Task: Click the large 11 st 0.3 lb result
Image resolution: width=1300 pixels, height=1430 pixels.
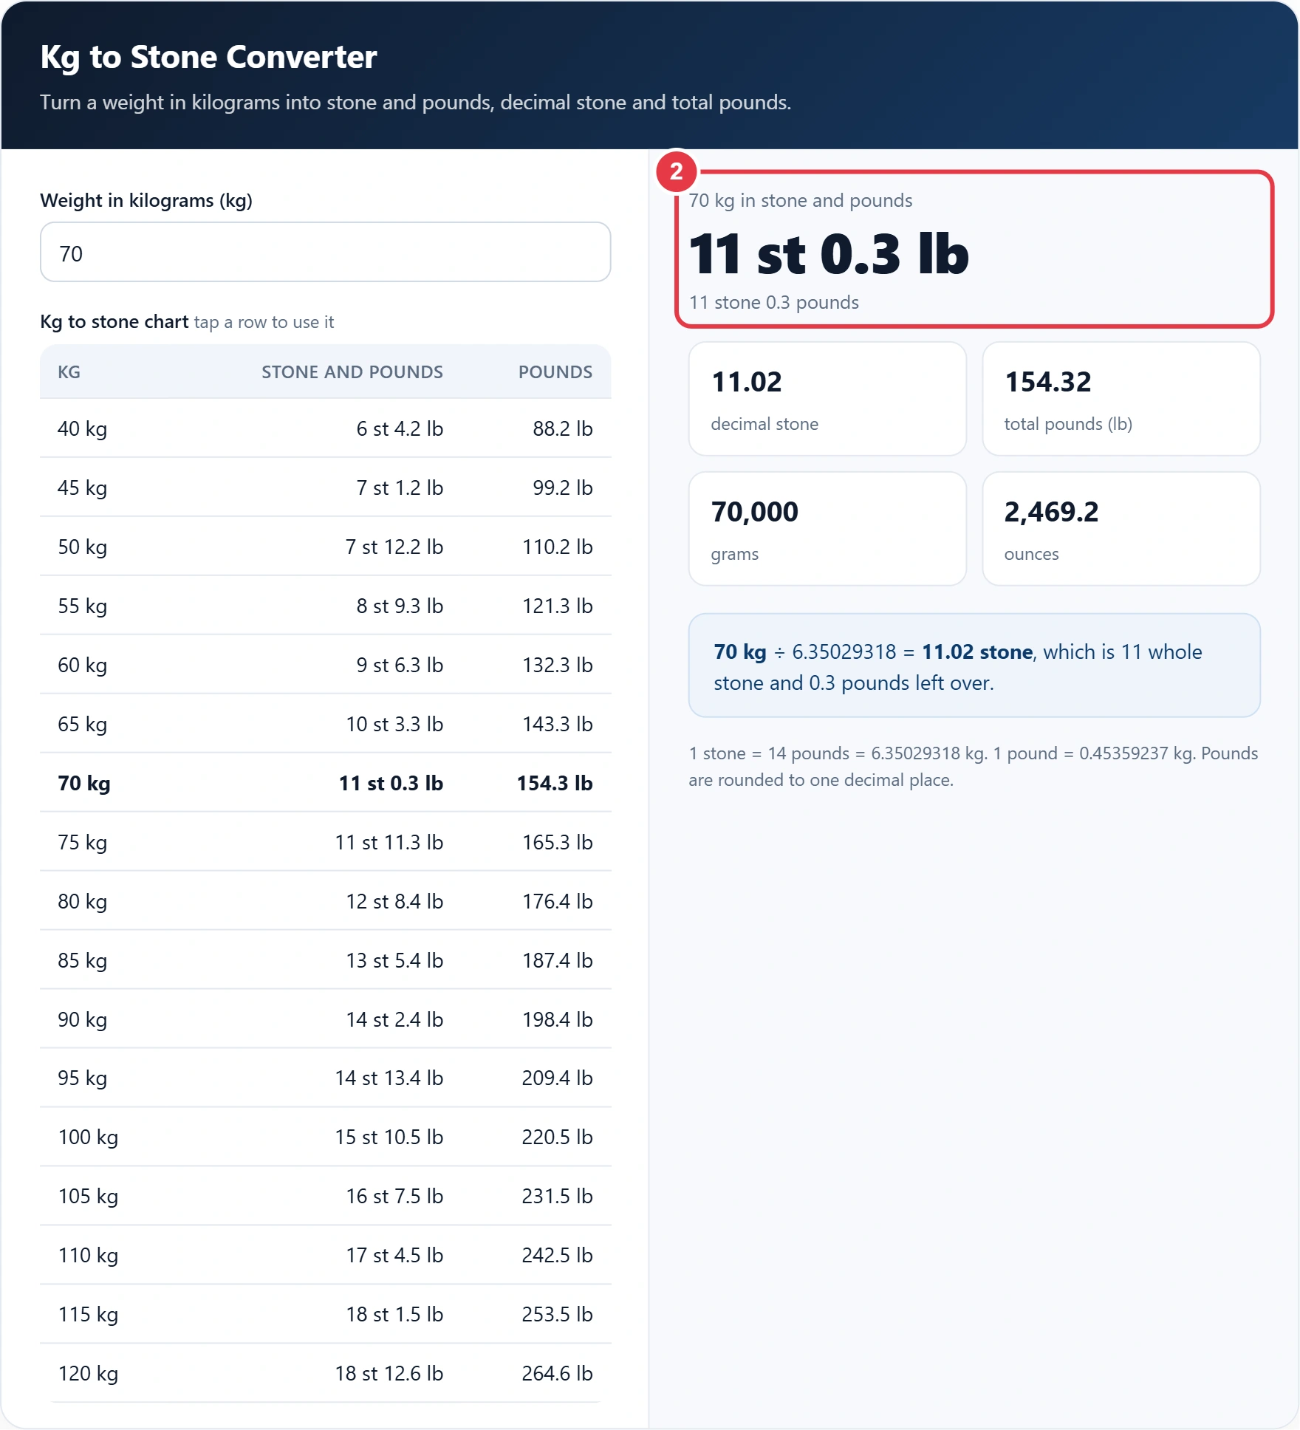Action: pyautogui.click(x=829, y=254)
